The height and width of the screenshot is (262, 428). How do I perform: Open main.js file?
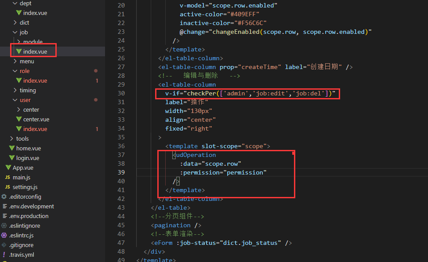[x=22, y=177]
